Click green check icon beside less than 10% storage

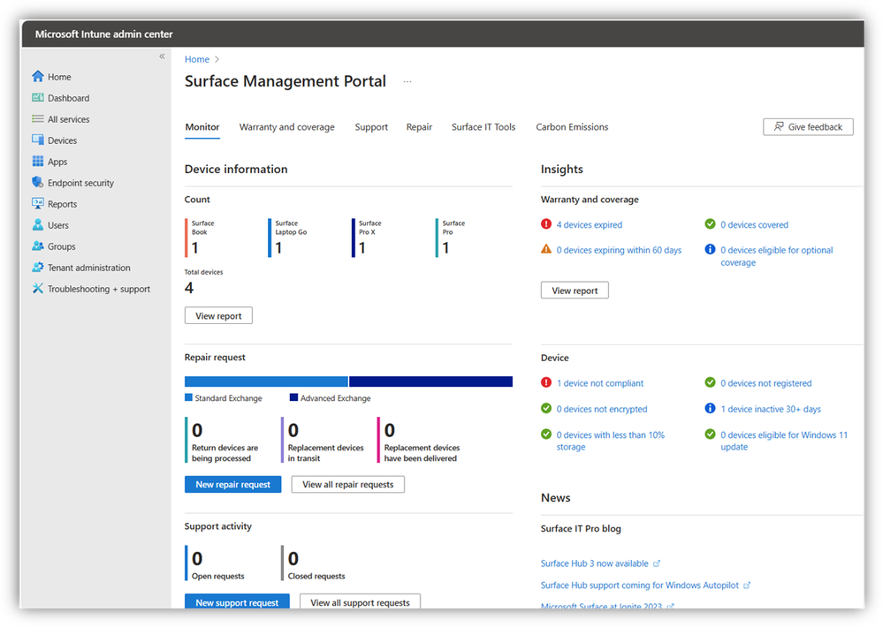tap(546, 434)
